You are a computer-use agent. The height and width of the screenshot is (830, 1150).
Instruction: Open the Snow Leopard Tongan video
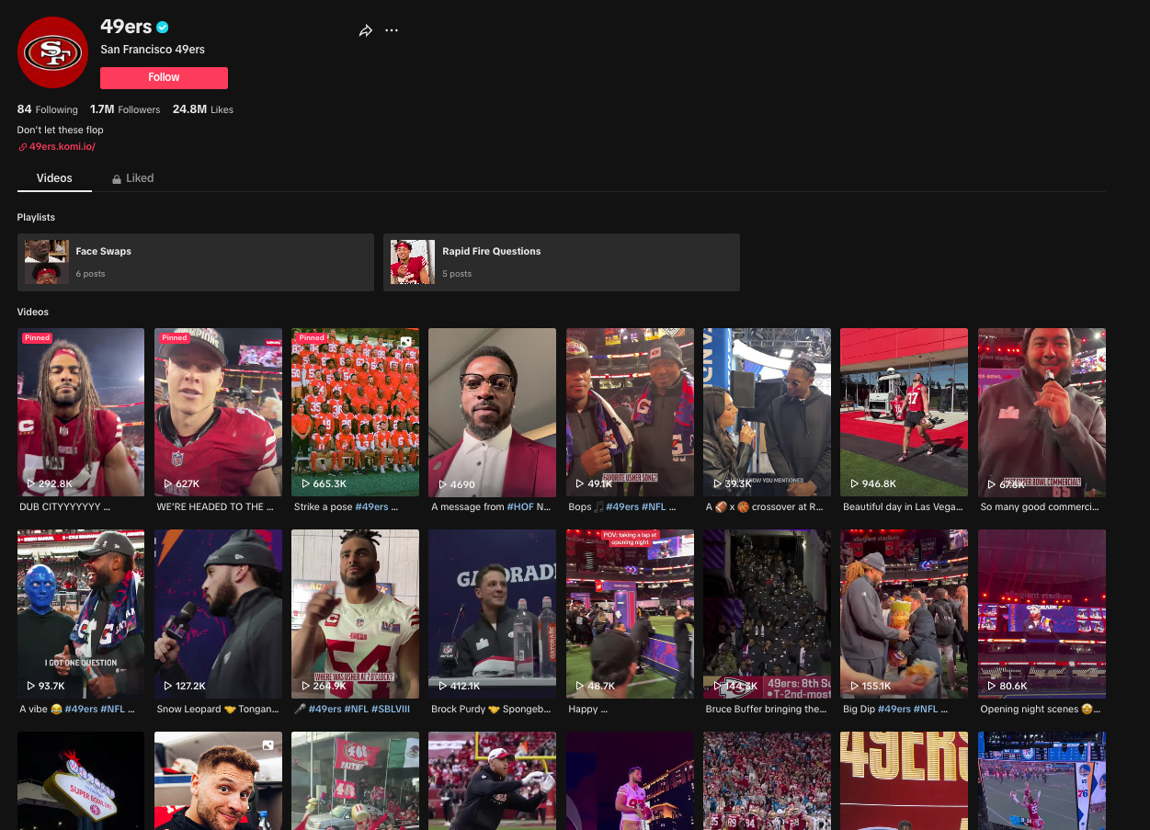point(218,615)
